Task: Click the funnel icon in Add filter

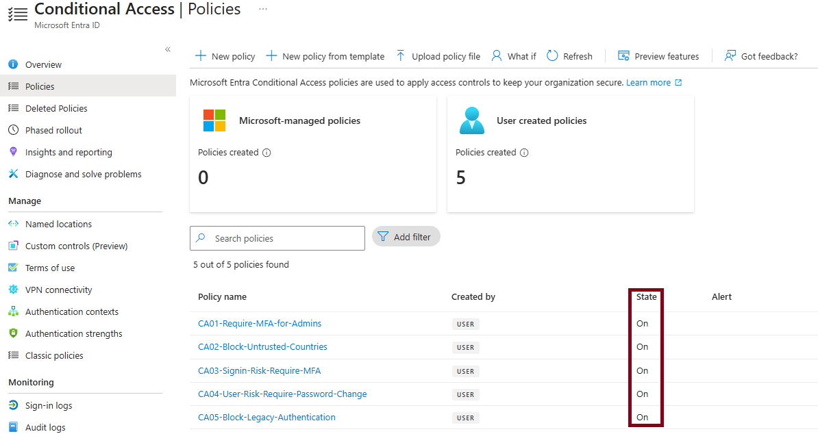Action: pos(383,237)
